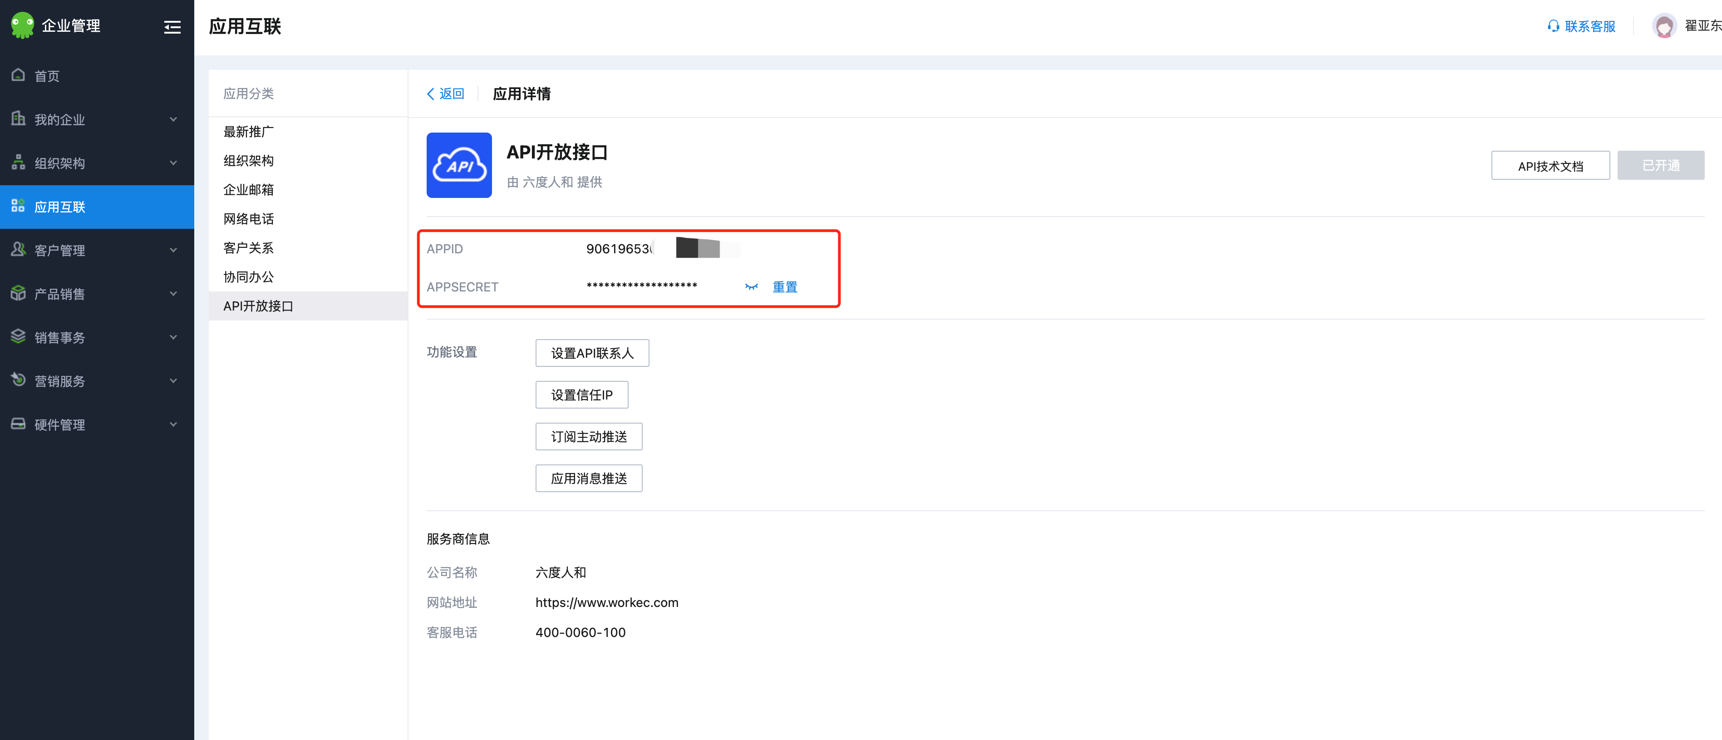Click the 企业管理 title text
Screen dimensions: 1722x740
[71, 26]
